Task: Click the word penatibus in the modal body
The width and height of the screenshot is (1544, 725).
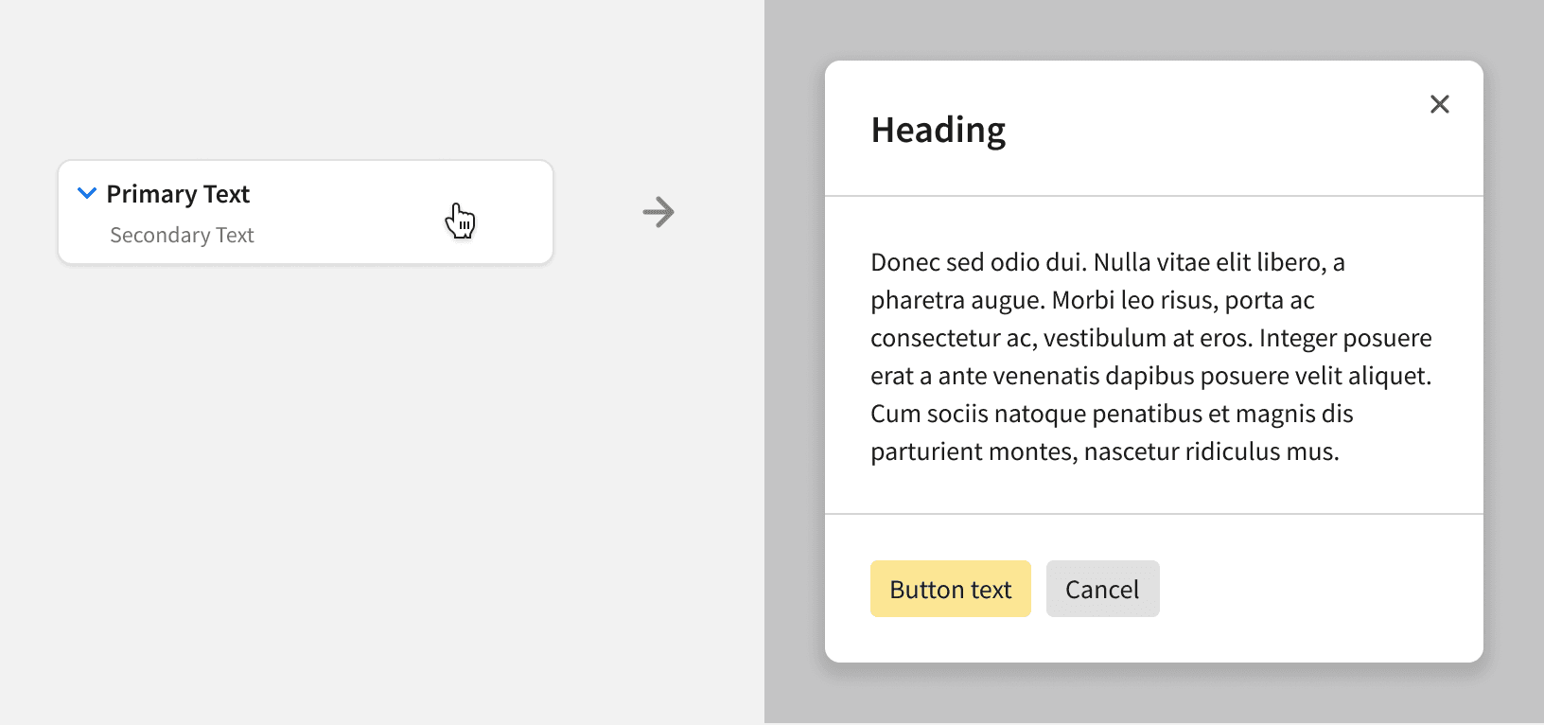Action: click(1145, 414)
